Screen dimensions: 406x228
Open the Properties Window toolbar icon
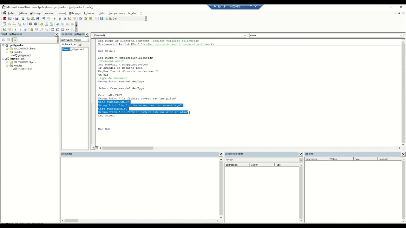[x=85, y=18]
